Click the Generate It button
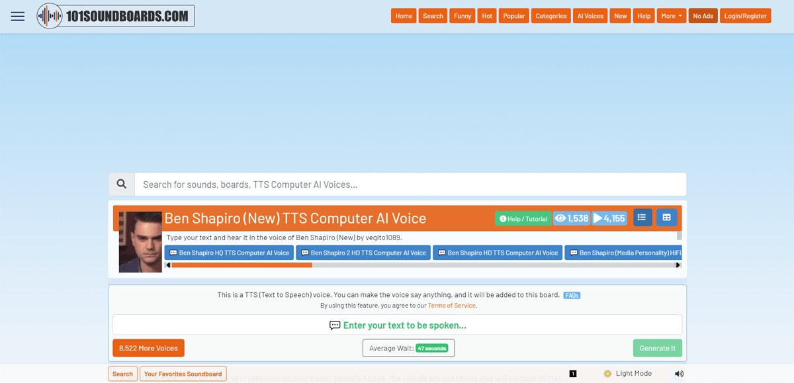The image size is (794, 383). tap(657, 348)
